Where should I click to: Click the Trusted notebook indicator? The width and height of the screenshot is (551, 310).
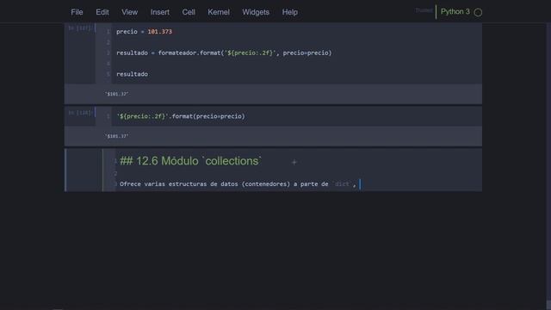pos(424,10)
